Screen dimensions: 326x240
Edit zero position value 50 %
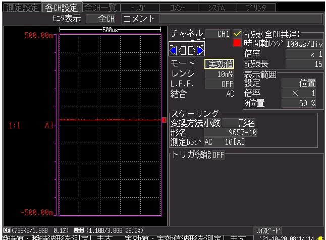(299, 103)
